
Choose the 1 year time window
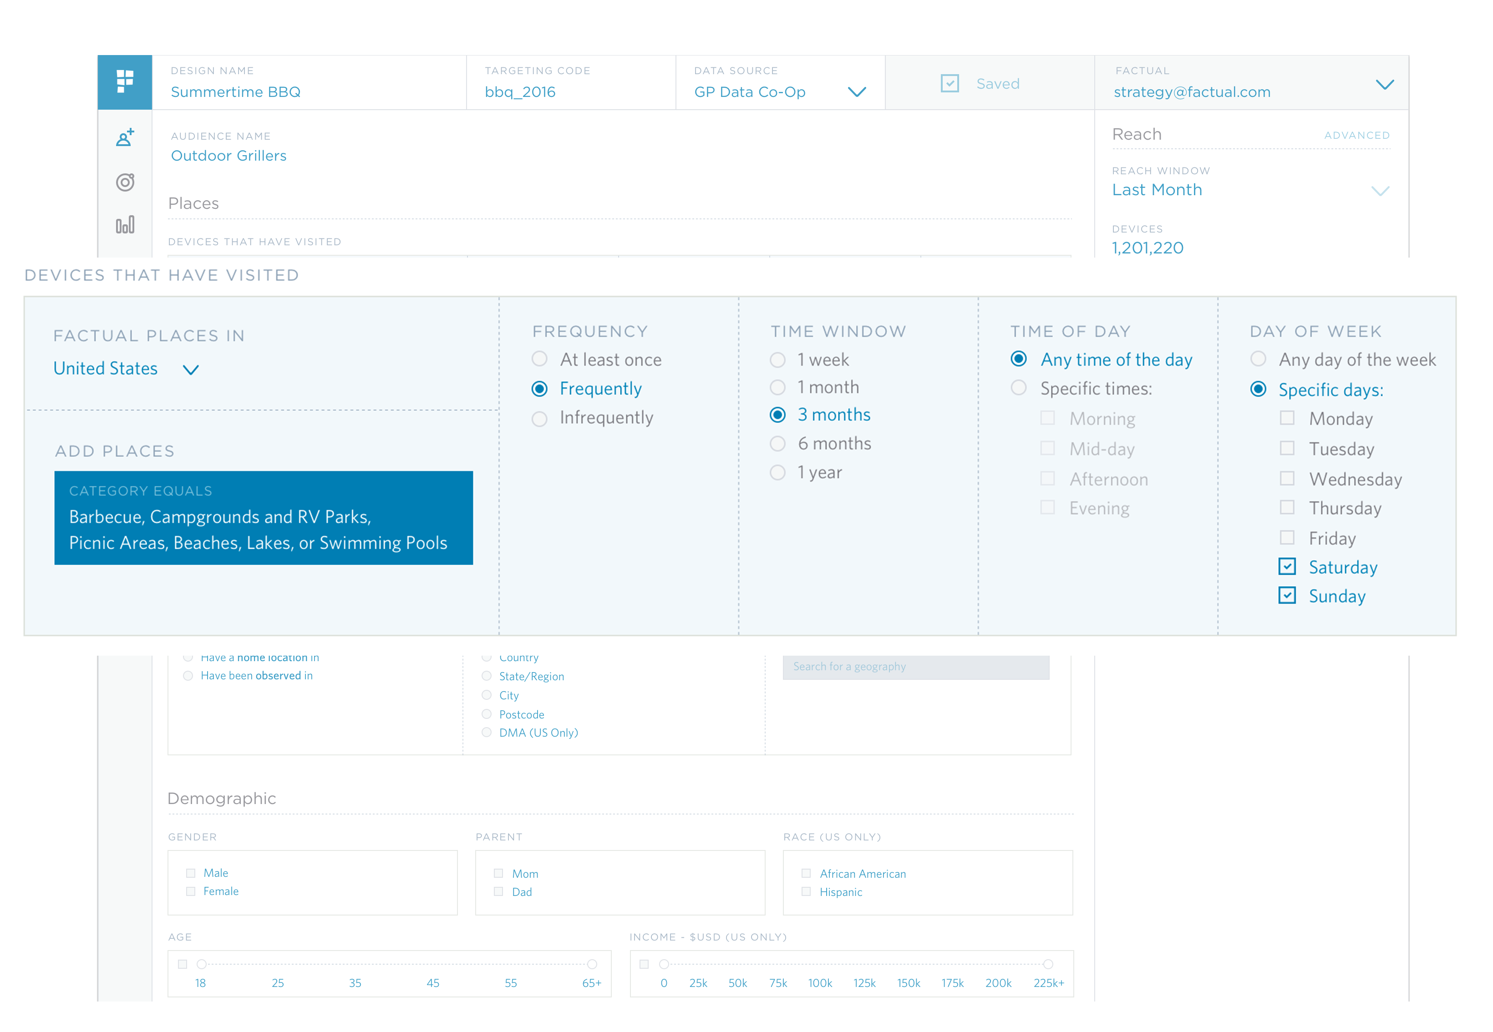click(777, 473)
